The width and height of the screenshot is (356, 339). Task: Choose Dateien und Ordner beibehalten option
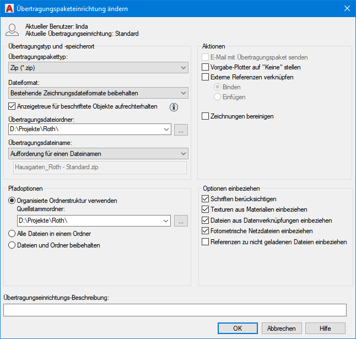point(13,245)
